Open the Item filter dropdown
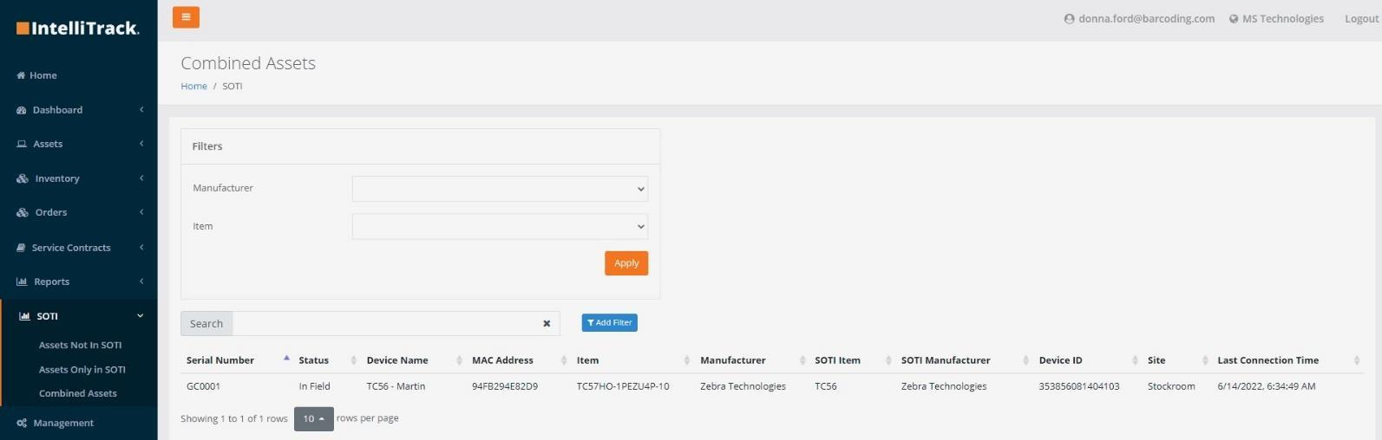This screenshot has height=440, width=1382. (x=500, y=227)
